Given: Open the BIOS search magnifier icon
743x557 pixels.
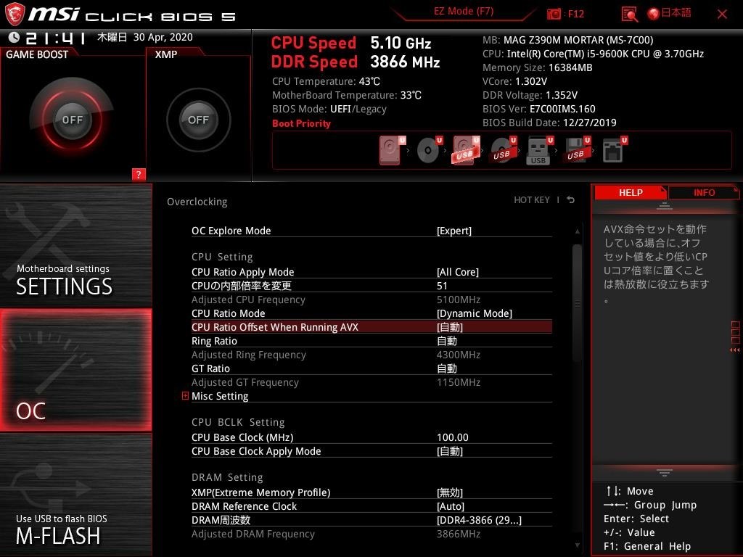Looking at the screenshot, I should (629, 15).
